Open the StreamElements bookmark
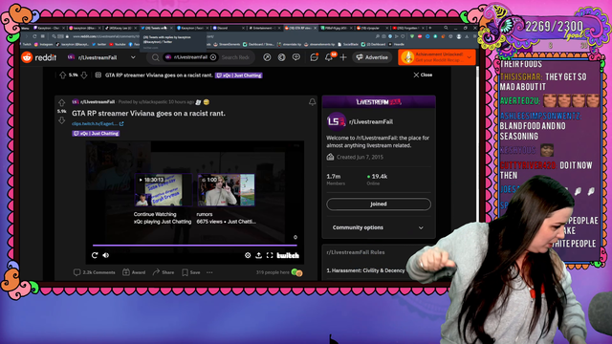 coord(227,45)
